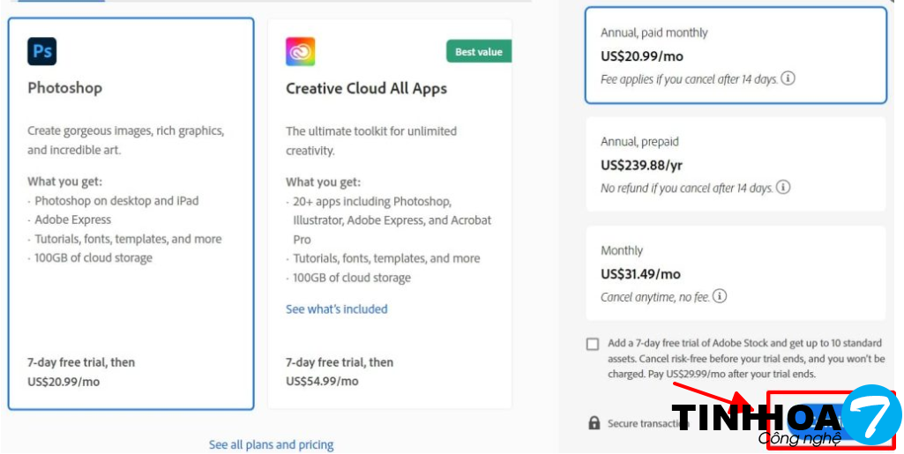Viewport: 904px width, 454px height.
Task: Open info icon beside 'Cancel anytime, no fee'
Action: pos(720,297)
